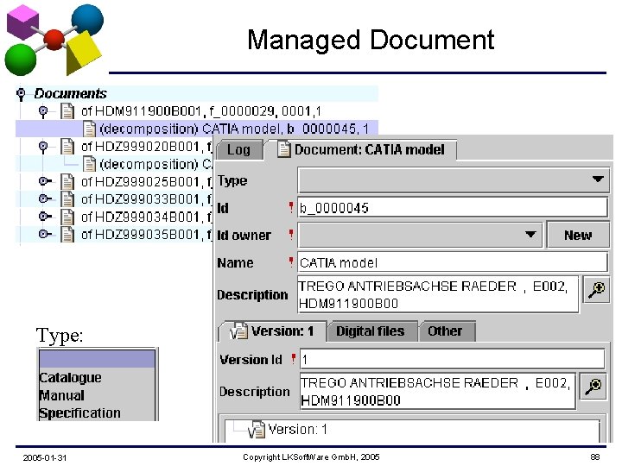Click document icon of HDZ999035B001 row
Screen dimensions: 622x466
click(67, 234)
